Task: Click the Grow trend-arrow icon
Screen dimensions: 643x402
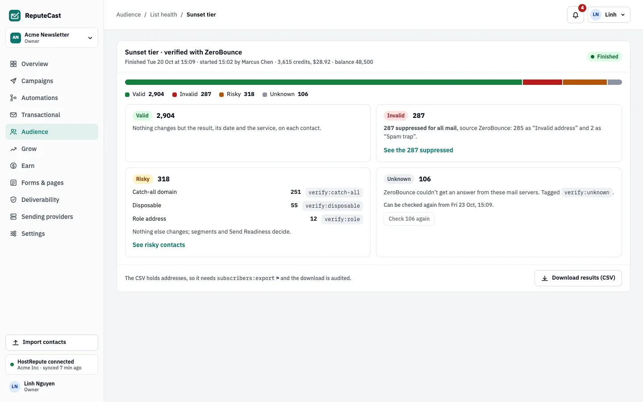Action: point(13,149)
